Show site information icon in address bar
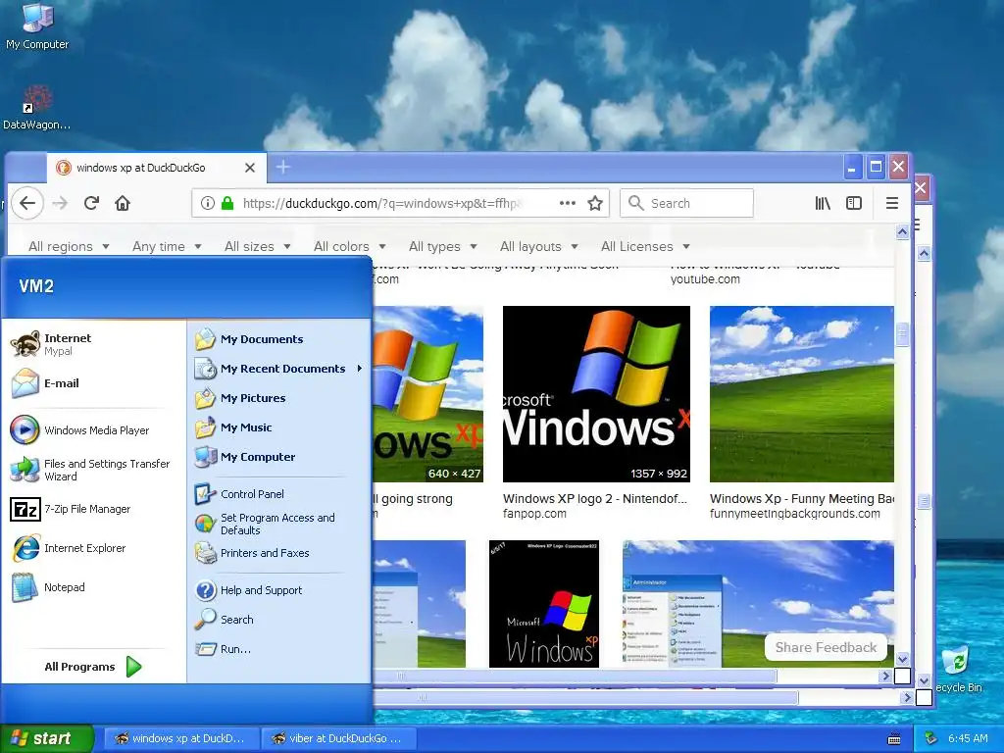 point(208,203)
